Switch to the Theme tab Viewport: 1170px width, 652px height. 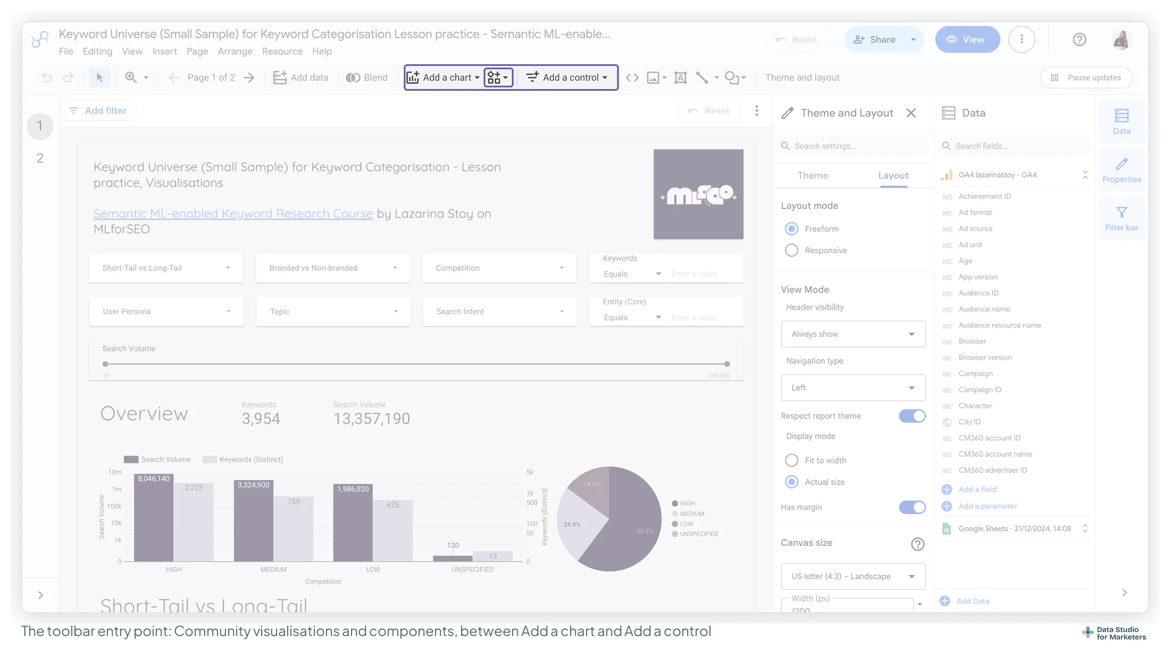(813, 175)
